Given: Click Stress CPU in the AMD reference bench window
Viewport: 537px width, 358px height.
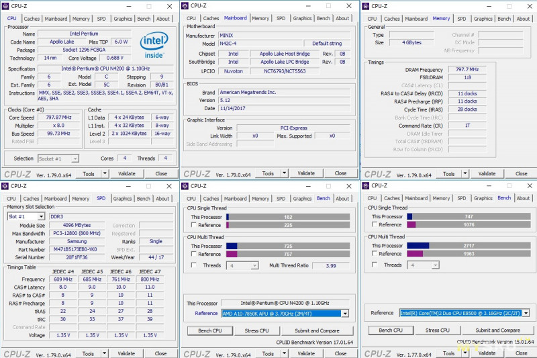Looking at the screenshot, I should [x=256, y=330].
